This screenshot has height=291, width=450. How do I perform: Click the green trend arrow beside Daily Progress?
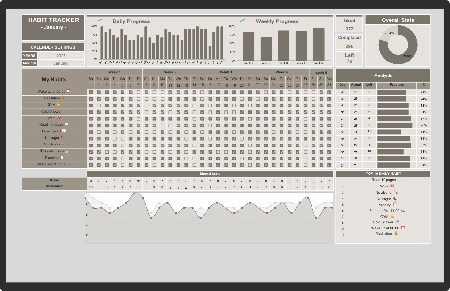100,21
